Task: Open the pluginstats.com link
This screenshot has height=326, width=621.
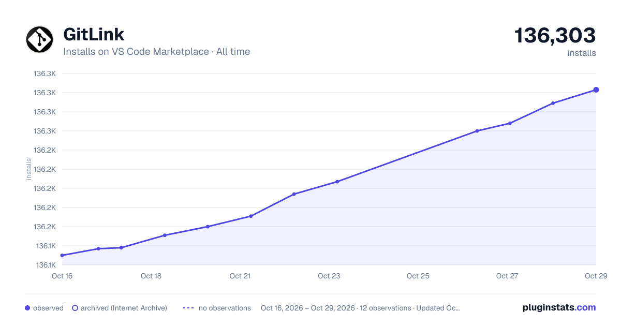Action: pyautogui.click(x=559, y=307)
